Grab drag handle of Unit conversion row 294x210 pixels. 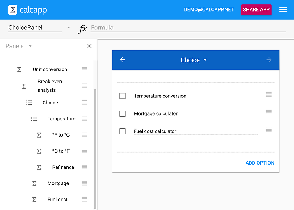(x=84, y=69)
